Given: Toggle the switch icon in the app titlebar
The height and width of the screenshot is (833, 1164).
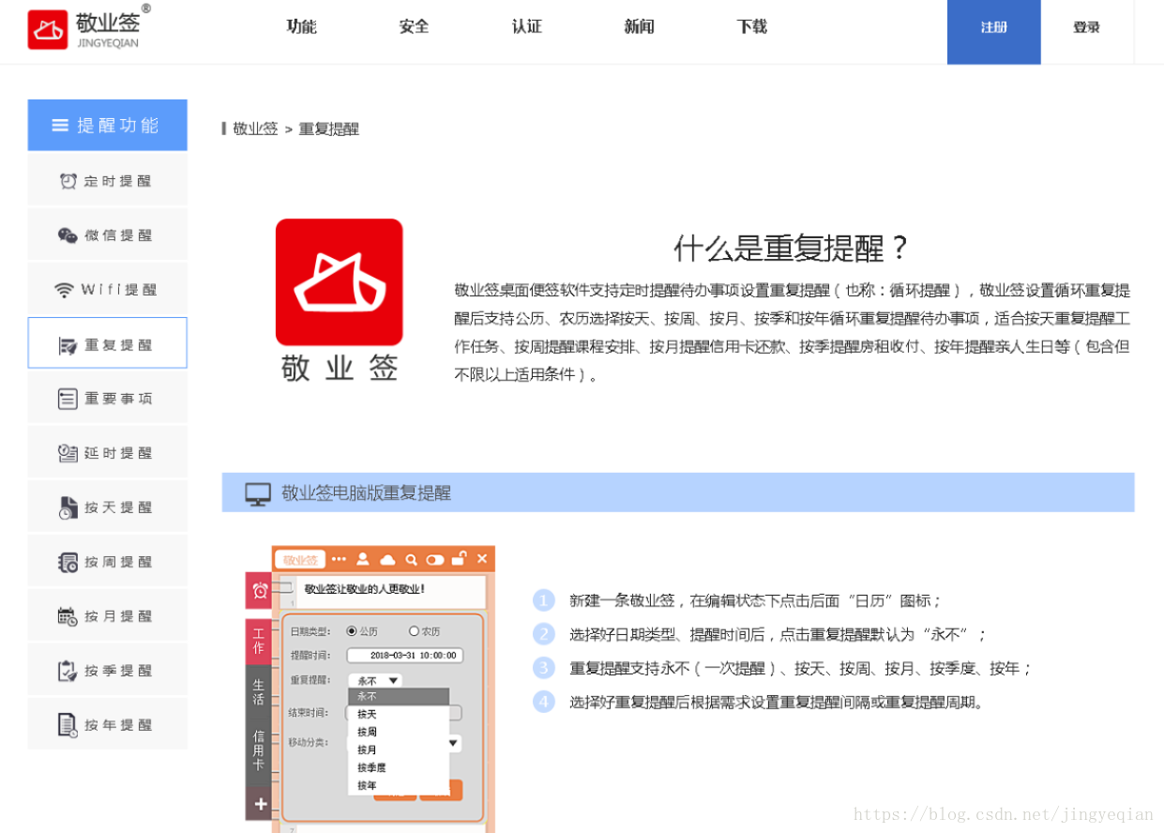Looking at the screenshot, I should pyautogui.click(x=434, y=559).
